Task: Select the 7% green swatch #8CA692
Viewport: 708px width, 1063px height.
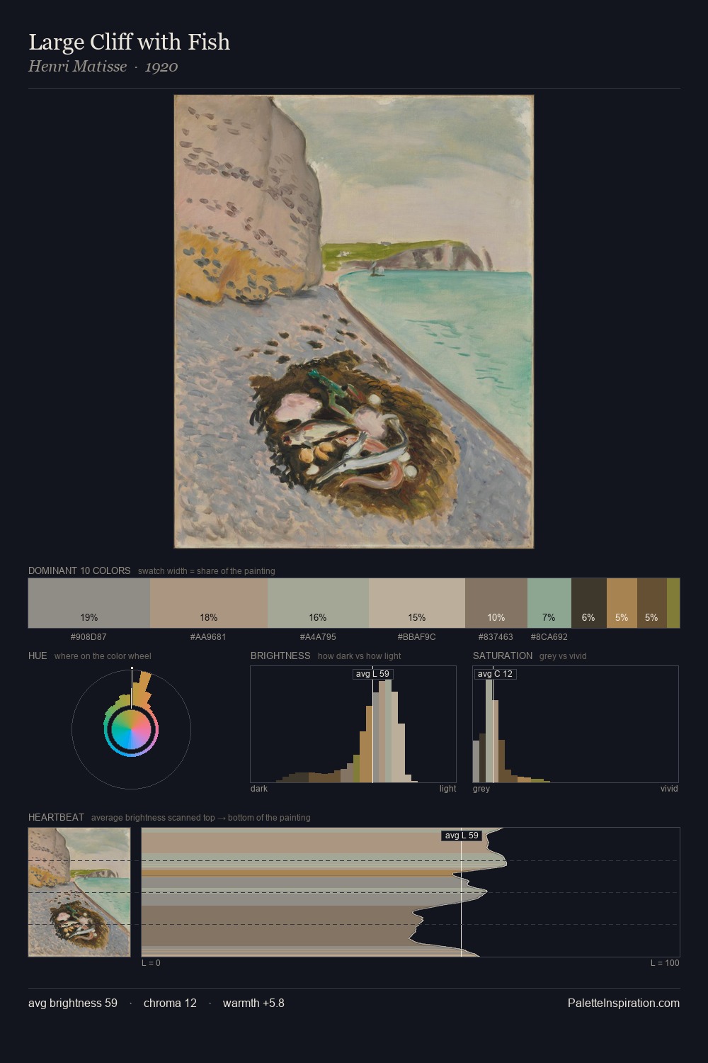Action: tap(549, 603)
